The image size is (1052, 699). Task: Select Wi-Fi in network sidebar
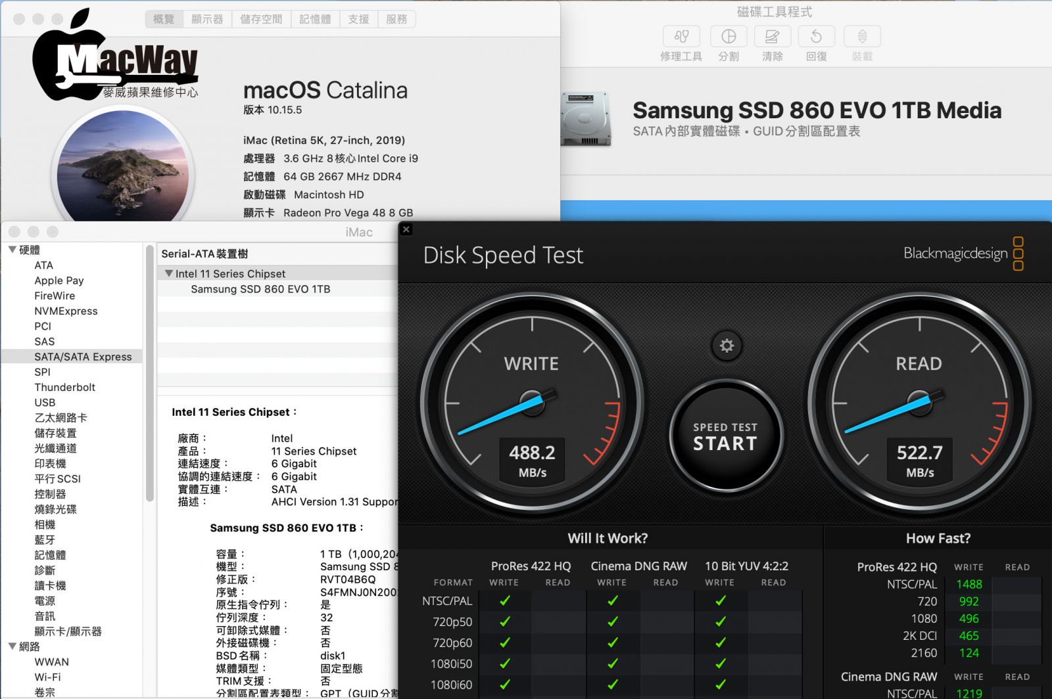47,677
